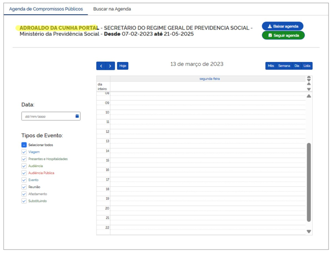Screen dimensions: 333x254
Task: Uncheck the Viagem event type
Action: point(24,152)
